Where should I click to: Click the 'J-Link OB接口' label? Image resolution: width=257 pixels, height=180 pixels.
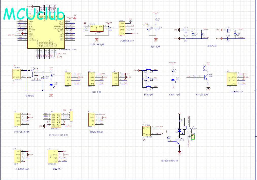(127, 41)
